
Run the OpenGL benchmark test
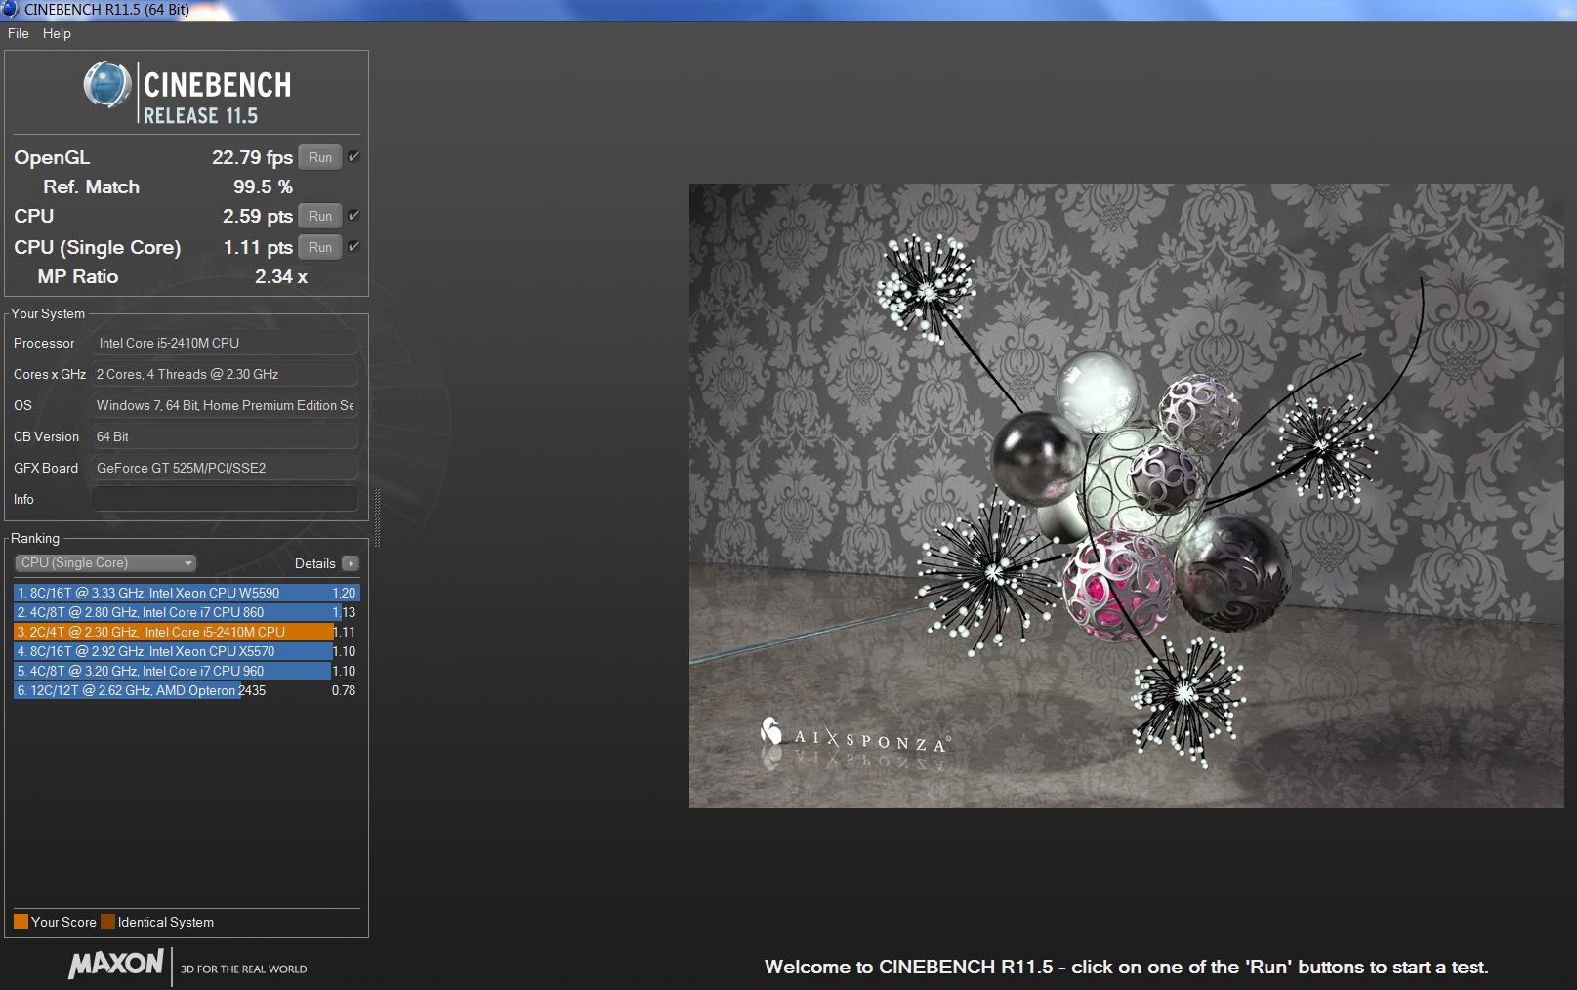[320, 157]
